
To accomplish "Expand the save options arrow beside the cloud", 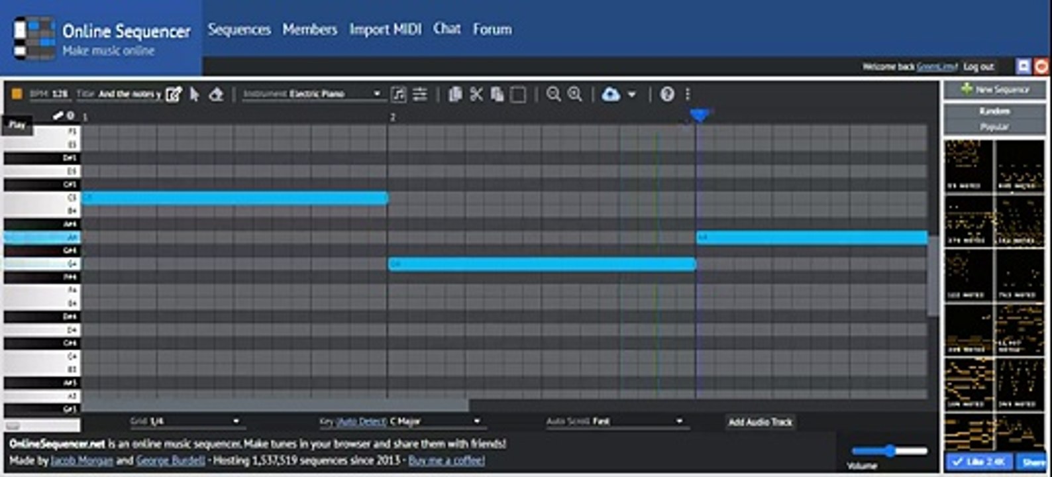I will point(632,94).
